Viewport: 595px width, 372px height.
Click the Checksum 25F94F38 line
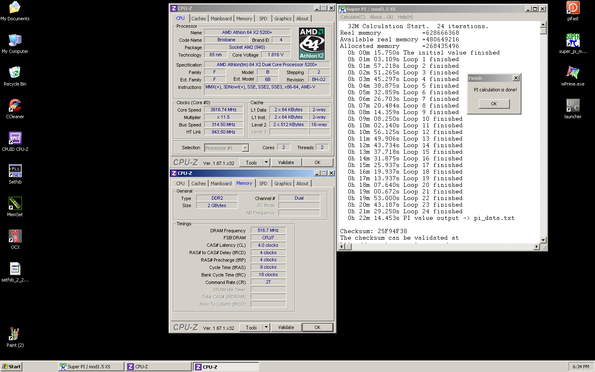pyautogui.click(x=373, y=231)
